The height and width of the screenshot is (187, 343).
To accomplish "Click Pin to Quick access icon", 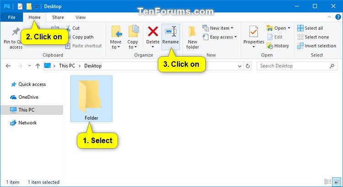I will (x=16, y=32).
